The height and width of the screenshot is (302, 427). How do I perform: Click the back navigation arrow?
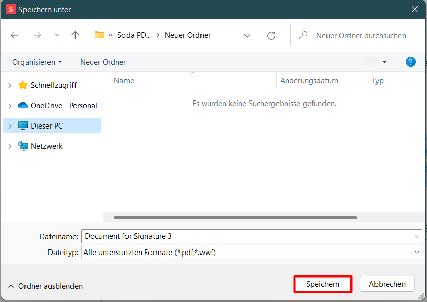(14, 35)
